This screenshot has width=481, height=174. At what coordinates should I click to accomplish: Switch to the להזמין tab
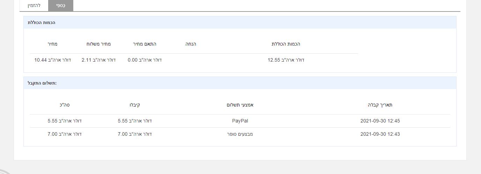point(34,6)
